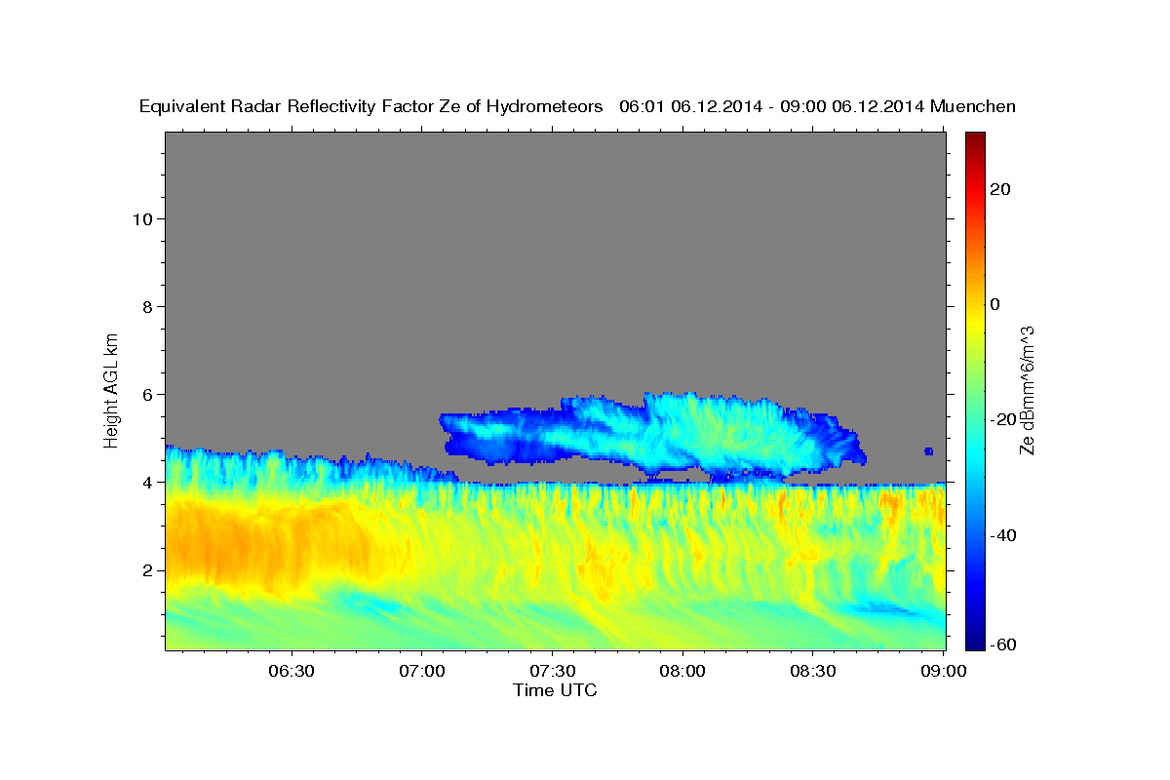Click the height tick label 8

[x=147, y=306]
